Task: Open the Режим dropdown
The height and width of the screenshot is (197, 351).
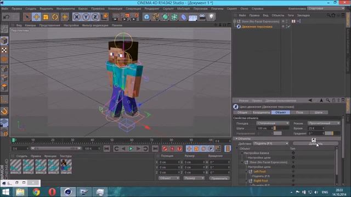Action: [x=324, y=123]
